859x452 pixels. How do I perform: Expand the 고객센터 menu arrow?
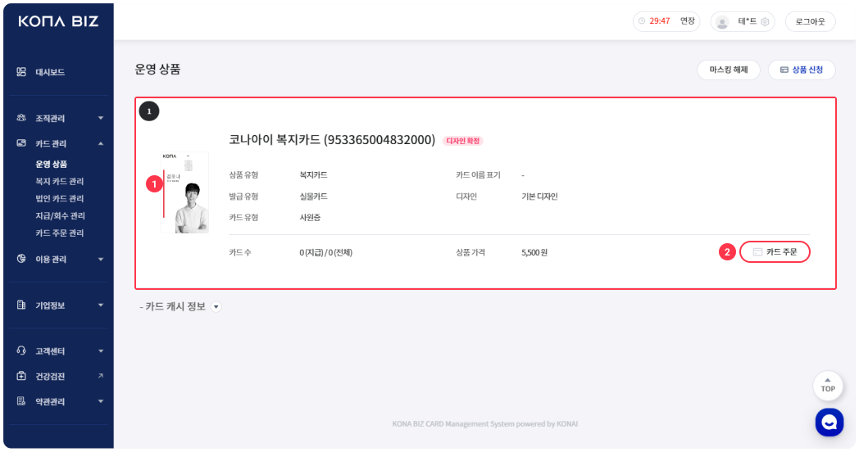pos(101,351)
